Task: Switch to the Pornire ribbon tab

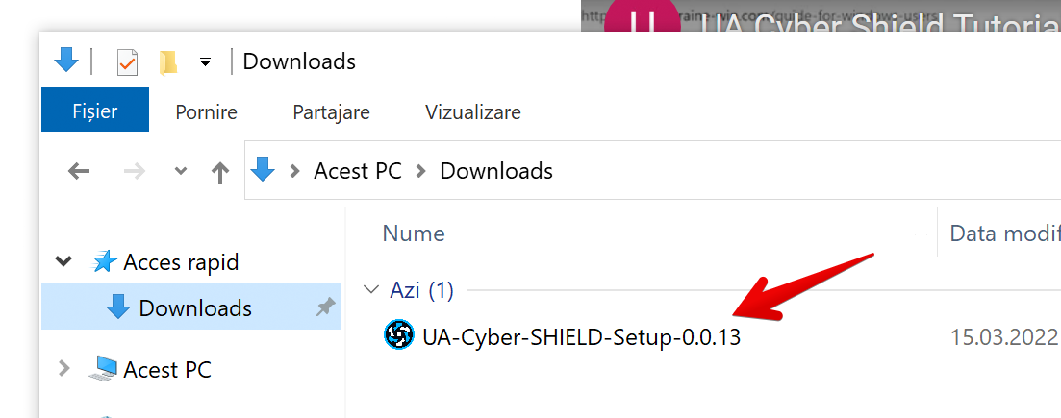Action: pos(207,111)
